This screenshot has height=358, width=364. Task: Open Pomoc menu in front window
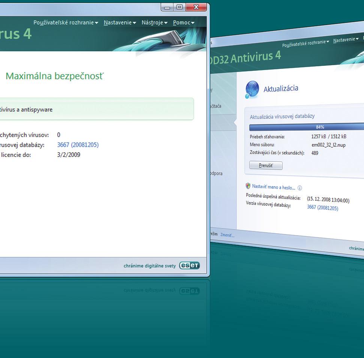184,23
